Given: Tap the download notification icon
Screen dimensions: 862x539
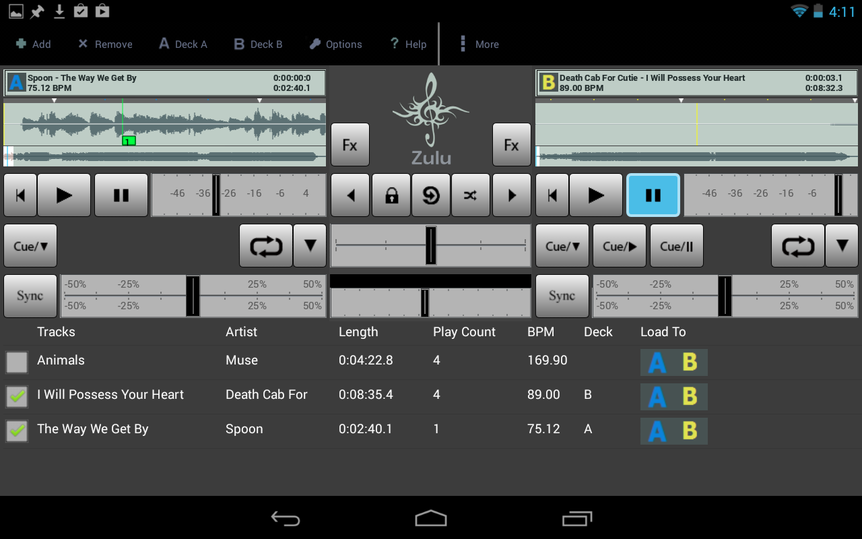Looking at the screenshot, I should point(59,11).
